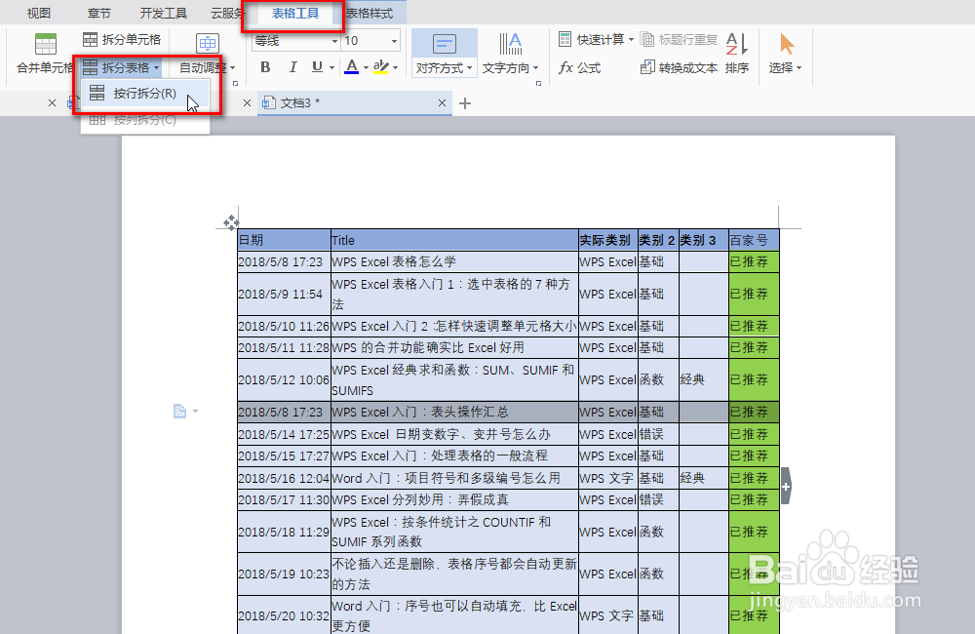This screenshot has width=975, height=634.
Task: Click the Alignment (对齐方式) icon
Action: point(444,44)
